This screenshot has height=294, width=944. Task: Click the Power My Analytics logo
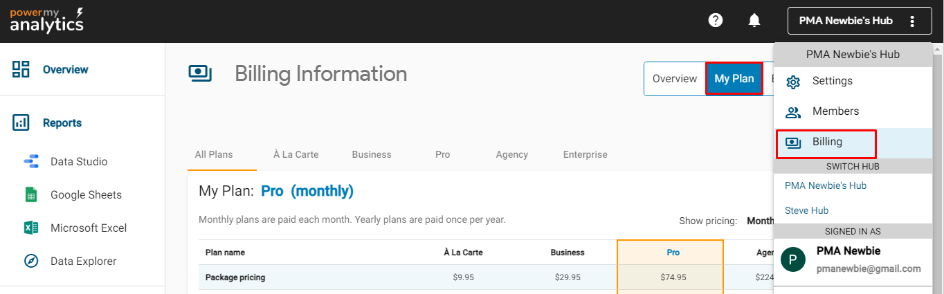[47, 21]
